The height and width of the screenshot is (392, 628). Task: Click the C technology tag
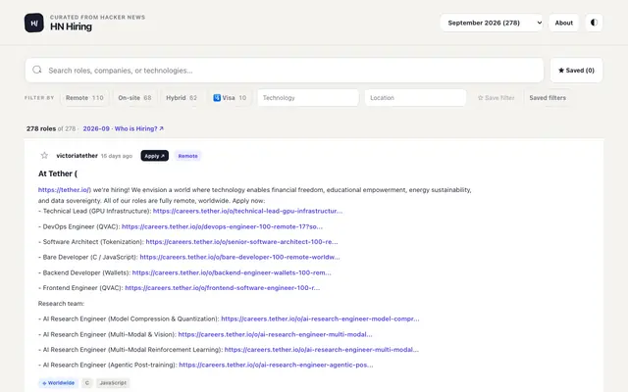(87, 383)
